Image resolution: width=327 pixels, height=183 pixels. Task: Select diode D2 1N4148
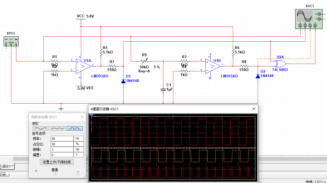(258, 76)
